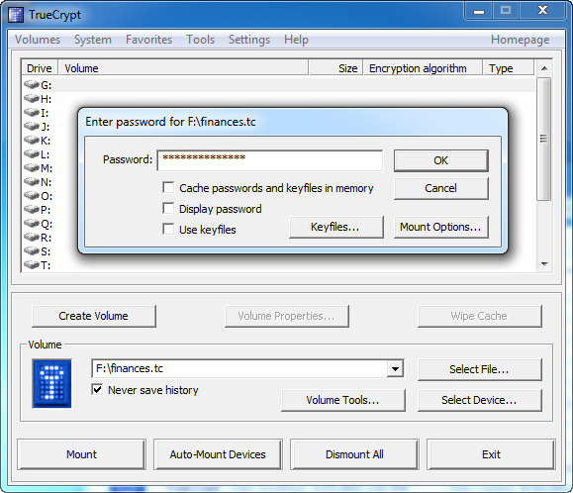This screenshot has height=493, width=573.
Task: Visit the Homepage link
Action: (x=520, y=40)
